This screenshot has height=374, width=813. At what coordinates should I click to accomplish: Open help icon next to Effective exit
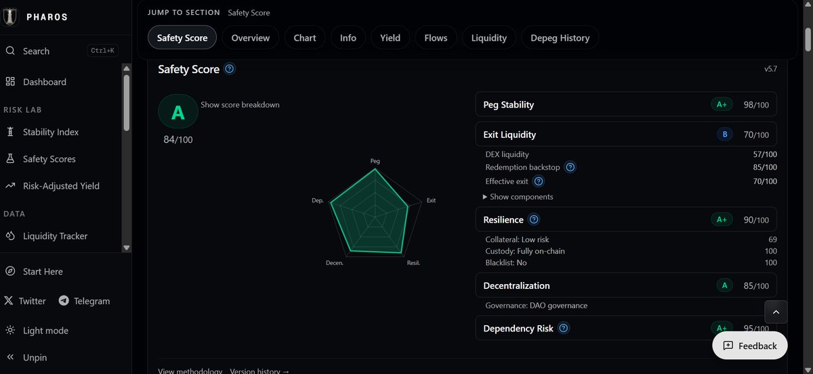(539, 181)
